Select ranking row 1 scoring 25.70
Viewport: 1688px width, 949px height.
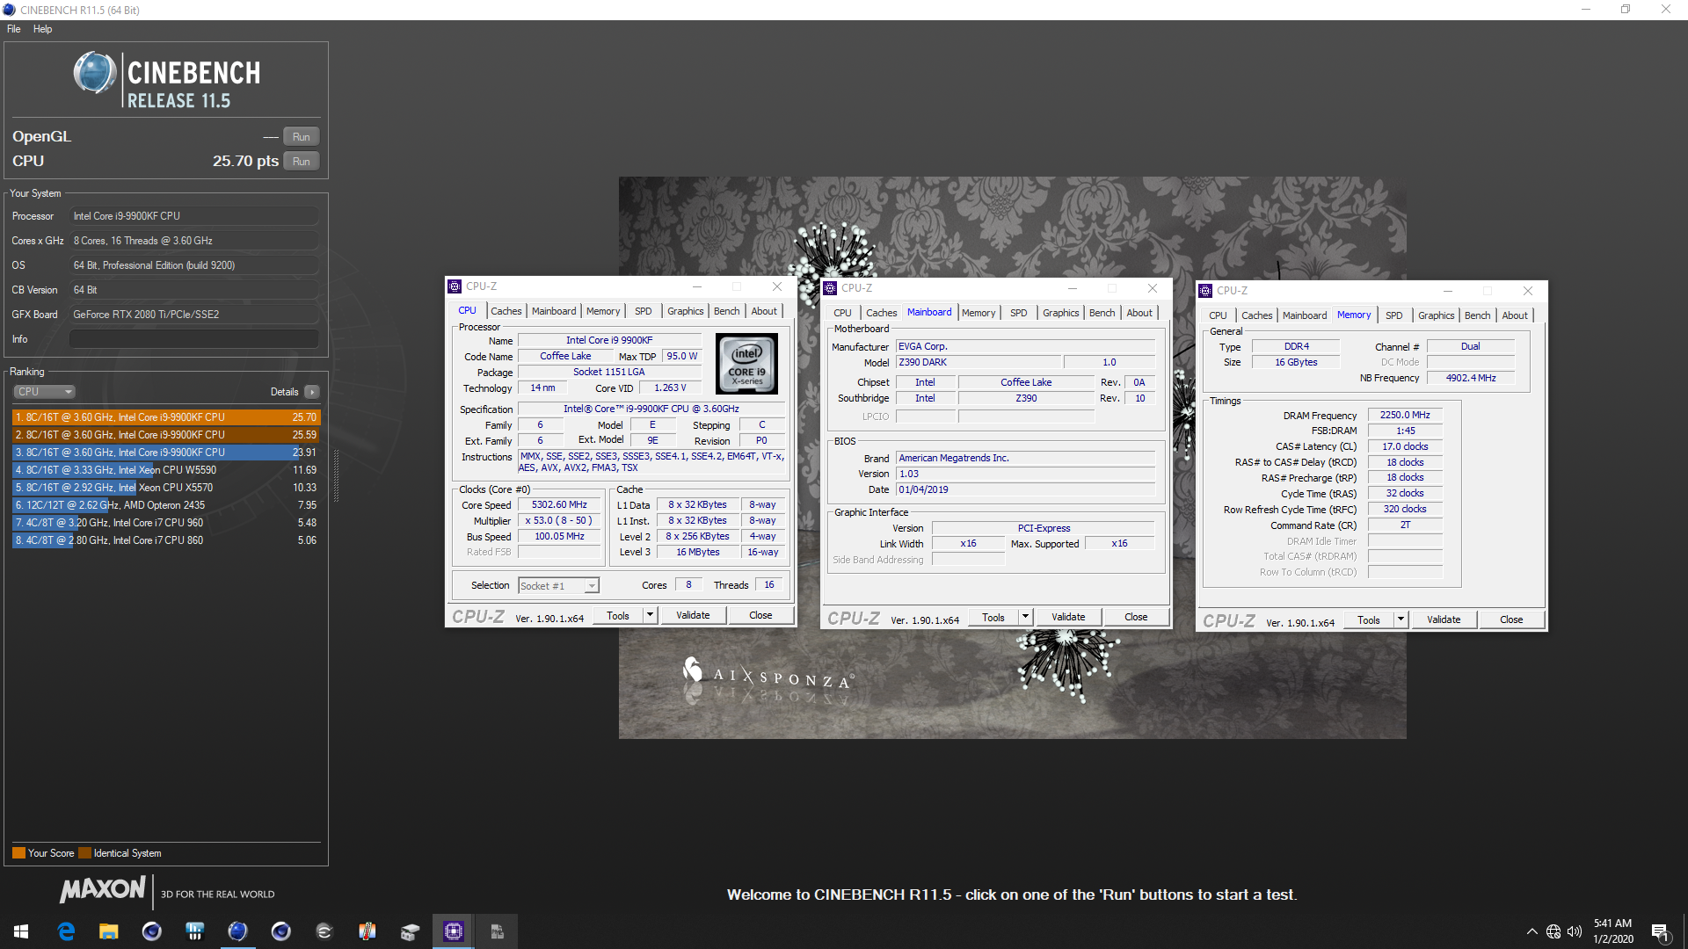(x=166, y=417)
